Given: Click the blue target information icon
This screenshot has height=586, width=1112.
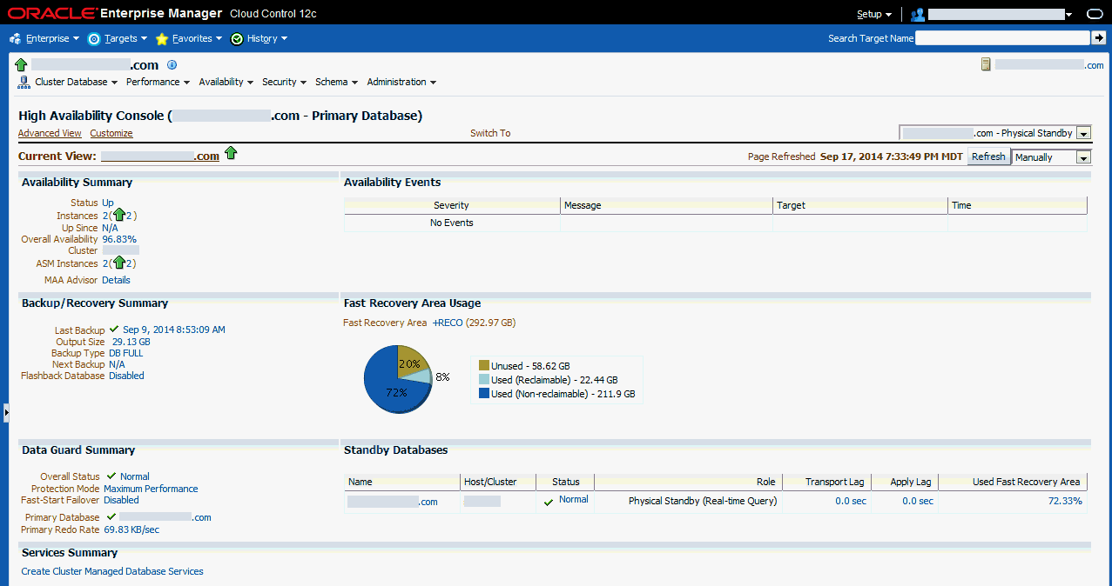Looking at the screenshot, I should click(172, 64).
